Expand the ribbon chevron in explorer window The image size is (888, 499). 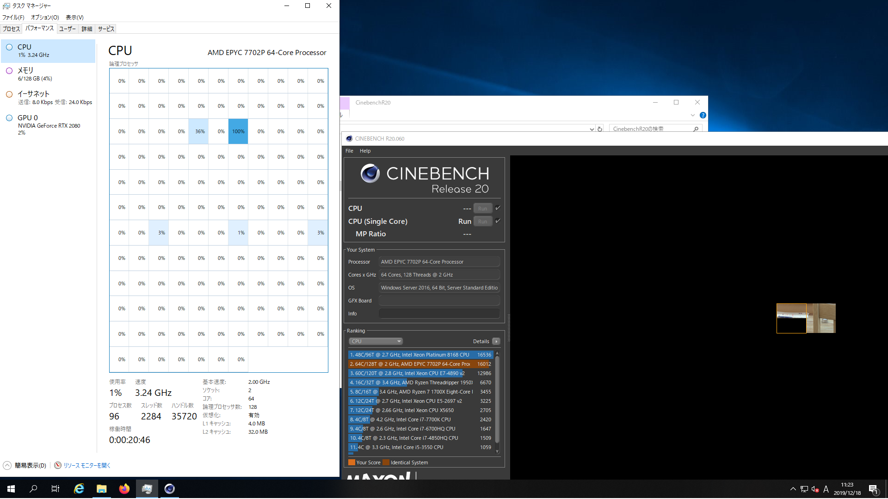pos(692,115)
